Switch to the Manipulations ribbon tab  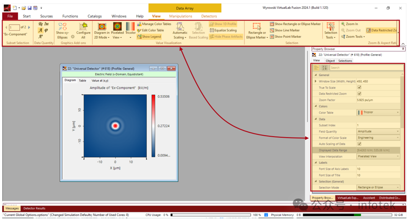pos(181,16)
